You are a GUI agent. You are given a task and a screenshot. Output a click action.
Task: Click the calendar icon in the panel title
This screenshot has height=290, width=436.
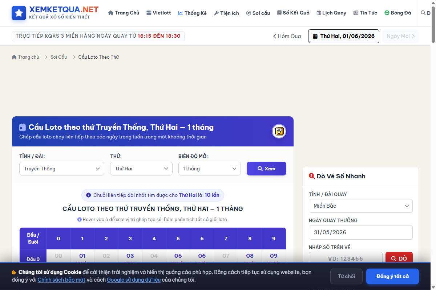pos(23,127)
